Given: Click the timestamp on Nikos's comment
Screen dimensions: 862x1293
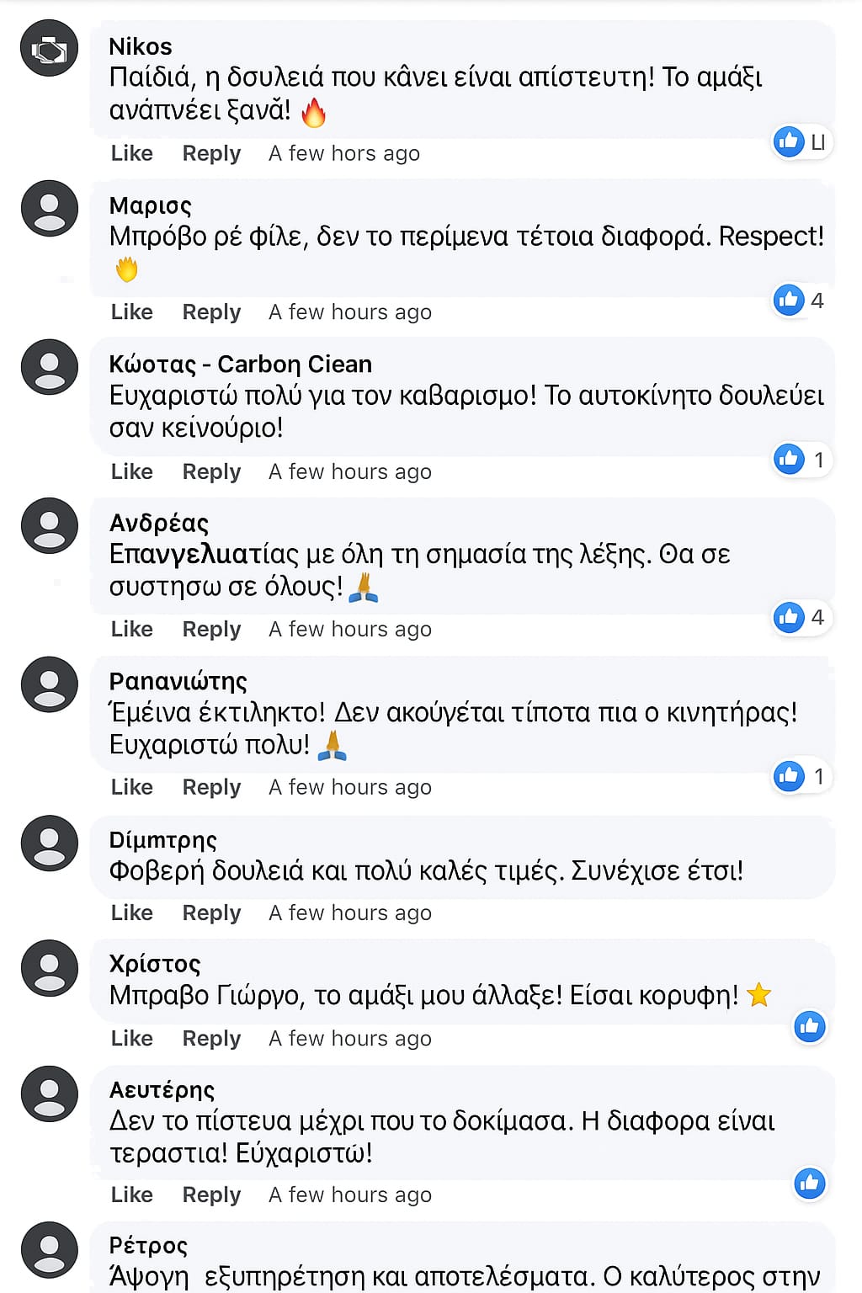Looking at the screenshot, I should pos(343,153).
